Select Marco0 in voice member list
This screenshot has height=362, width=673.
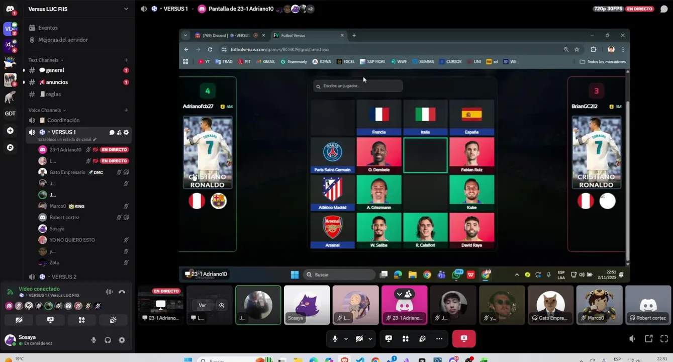point(58,206)
